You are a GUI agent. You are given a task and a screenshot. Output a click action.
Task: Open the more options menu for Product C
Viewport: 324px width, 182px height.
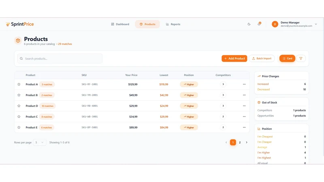(244, 116)
